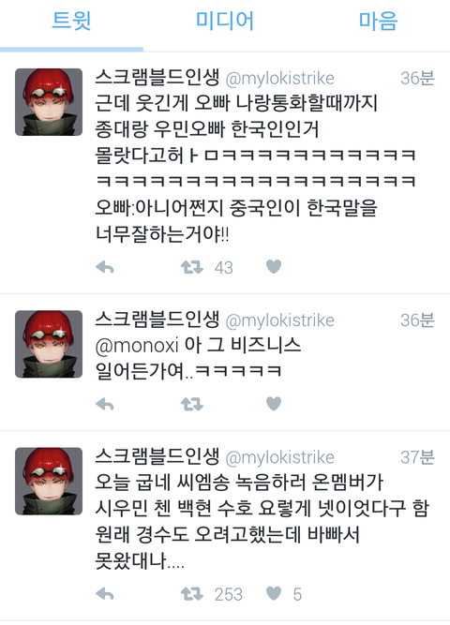The width and height of the screenshot is (450, 625).
Task: Reply to the 굽네 씨엠송 tweet
Action: pyautogui.click(x=105, y=594)
